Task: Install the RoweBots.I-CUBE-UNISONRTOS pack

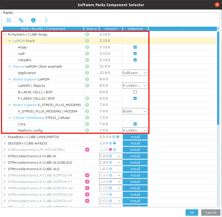Action: [x=135, y=137]
